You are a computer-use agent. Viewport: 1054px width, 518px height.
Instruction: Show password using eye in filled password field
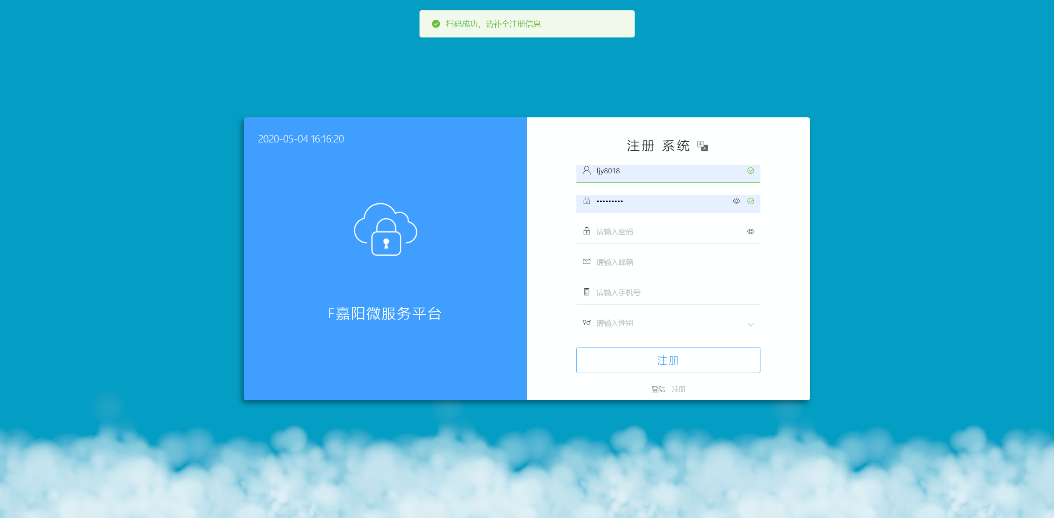click(737, 201)
